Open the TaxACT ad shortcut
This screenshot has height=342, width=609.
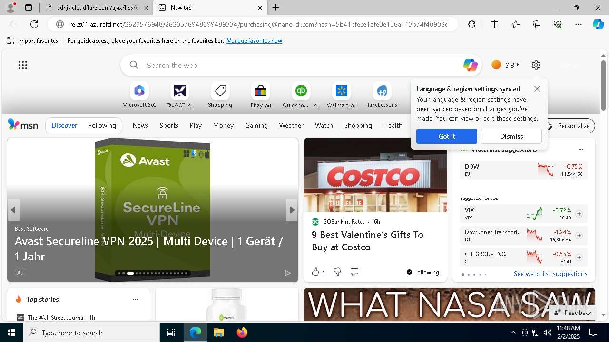pyautogui.click(x=180, y=95)
